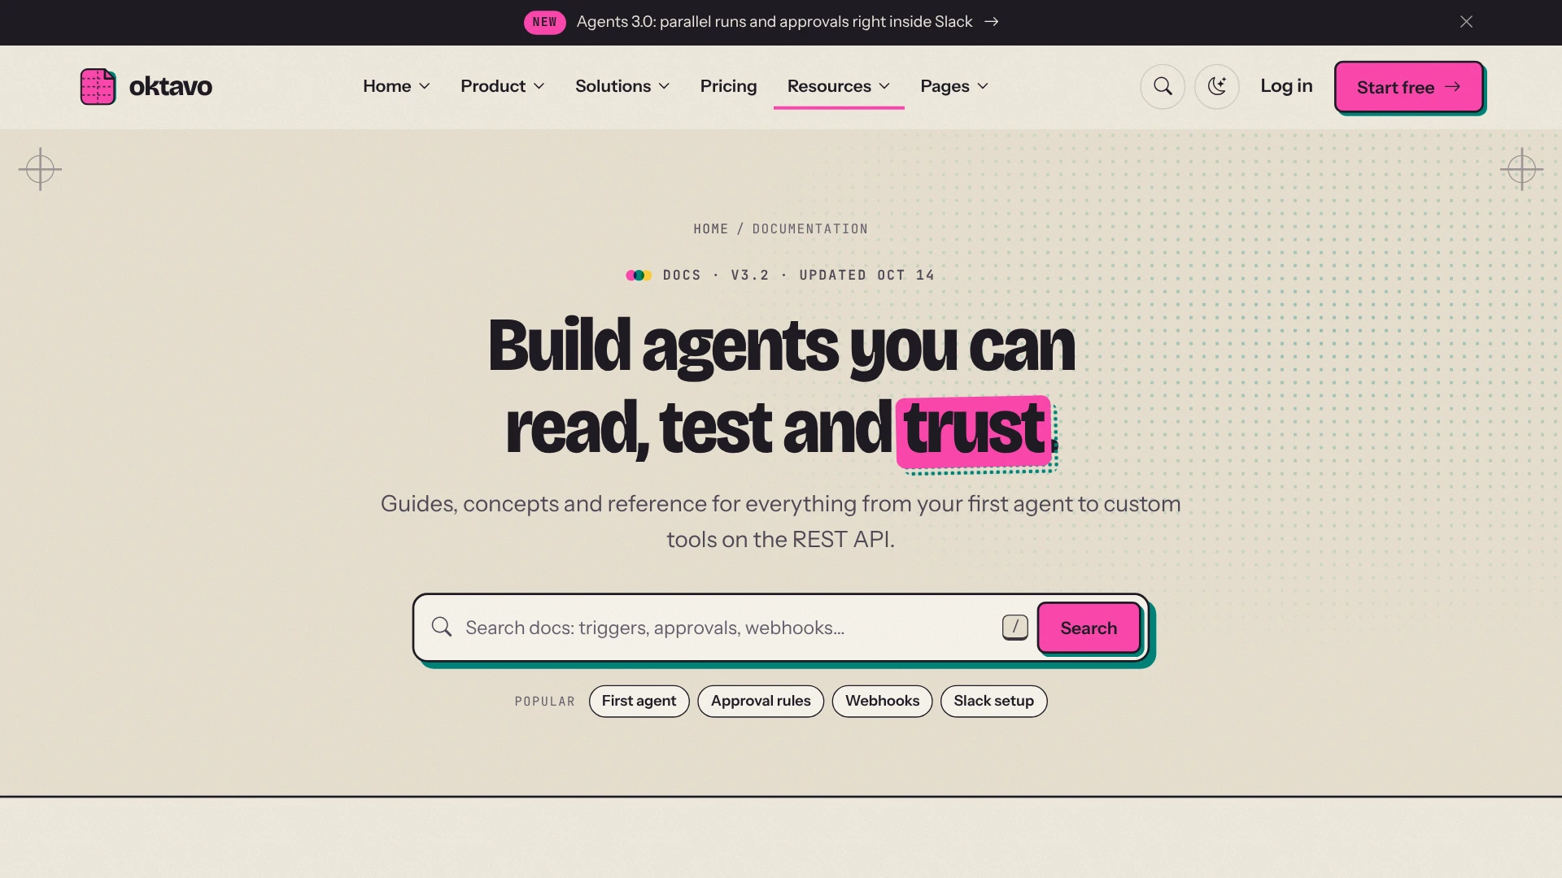Select the Webhooks popular tag
The height and width of the screenshot is (878, 1562).
[882, 701]
